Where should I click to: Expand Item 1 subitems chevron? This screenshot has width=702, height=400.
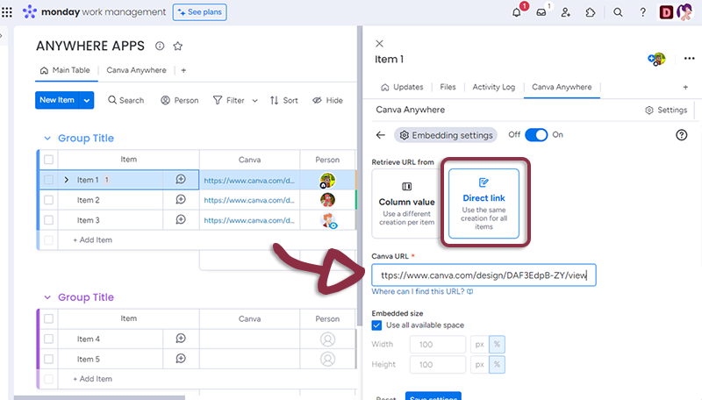pyautogui.click(x=67, y=180)
